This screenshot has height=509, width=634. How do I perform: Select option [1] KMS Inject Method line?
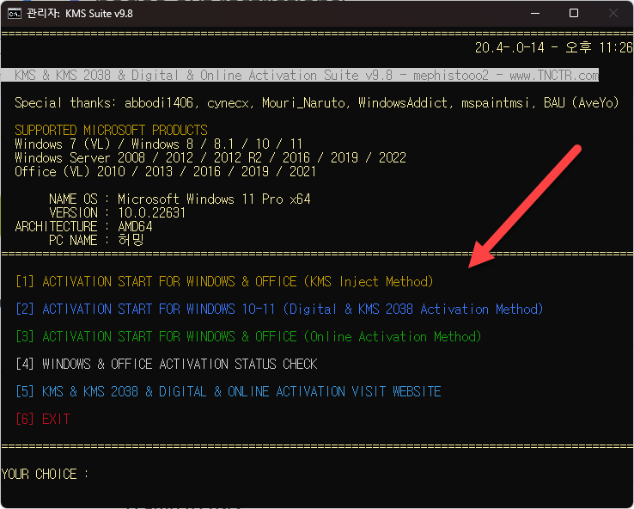click(224, 281)
